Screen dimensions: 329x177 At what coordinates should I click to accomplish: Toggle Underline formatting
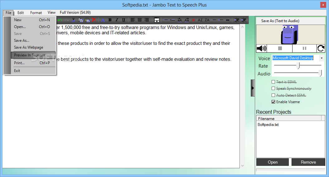(x=123, y=20)
